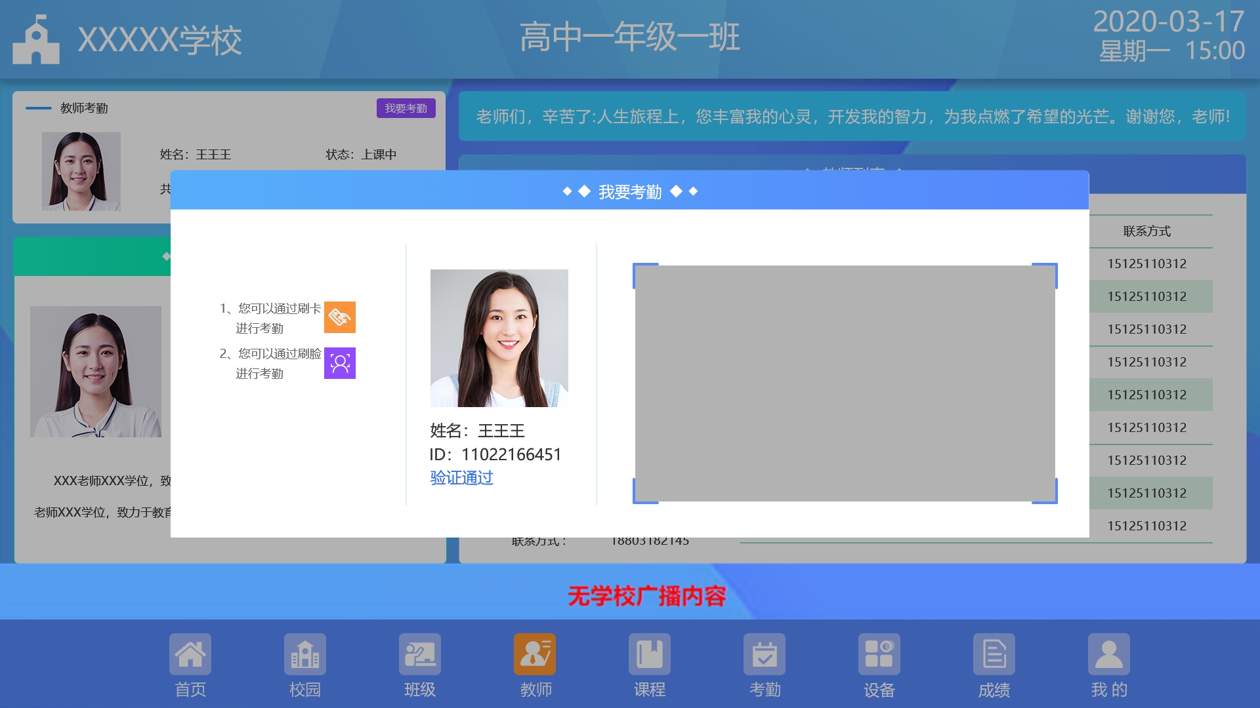Open the 成绩 grades icon
Screen dimensions: 1260x708
tap(994, 654)
